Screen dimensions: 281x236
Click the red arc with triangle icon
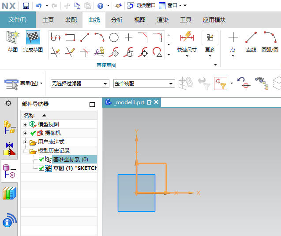(158, 52)
